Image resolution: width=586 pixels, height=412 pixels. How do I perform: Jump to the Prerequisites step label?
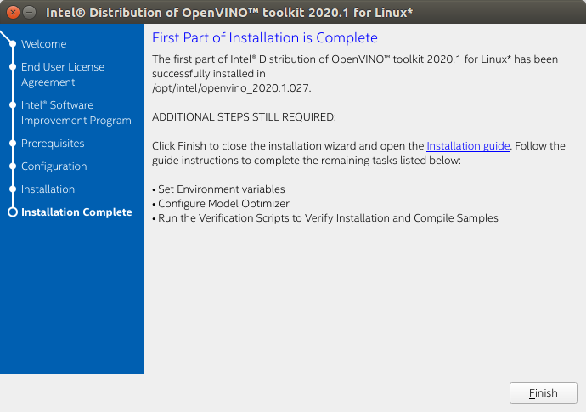click(x=53, y=144)
